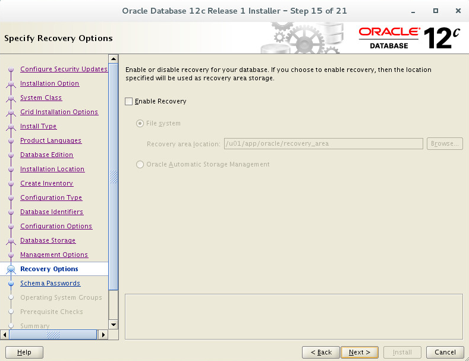Click the step bullet beside Install Type
Viewport: 469px width, 361px height.
[11, 127]
